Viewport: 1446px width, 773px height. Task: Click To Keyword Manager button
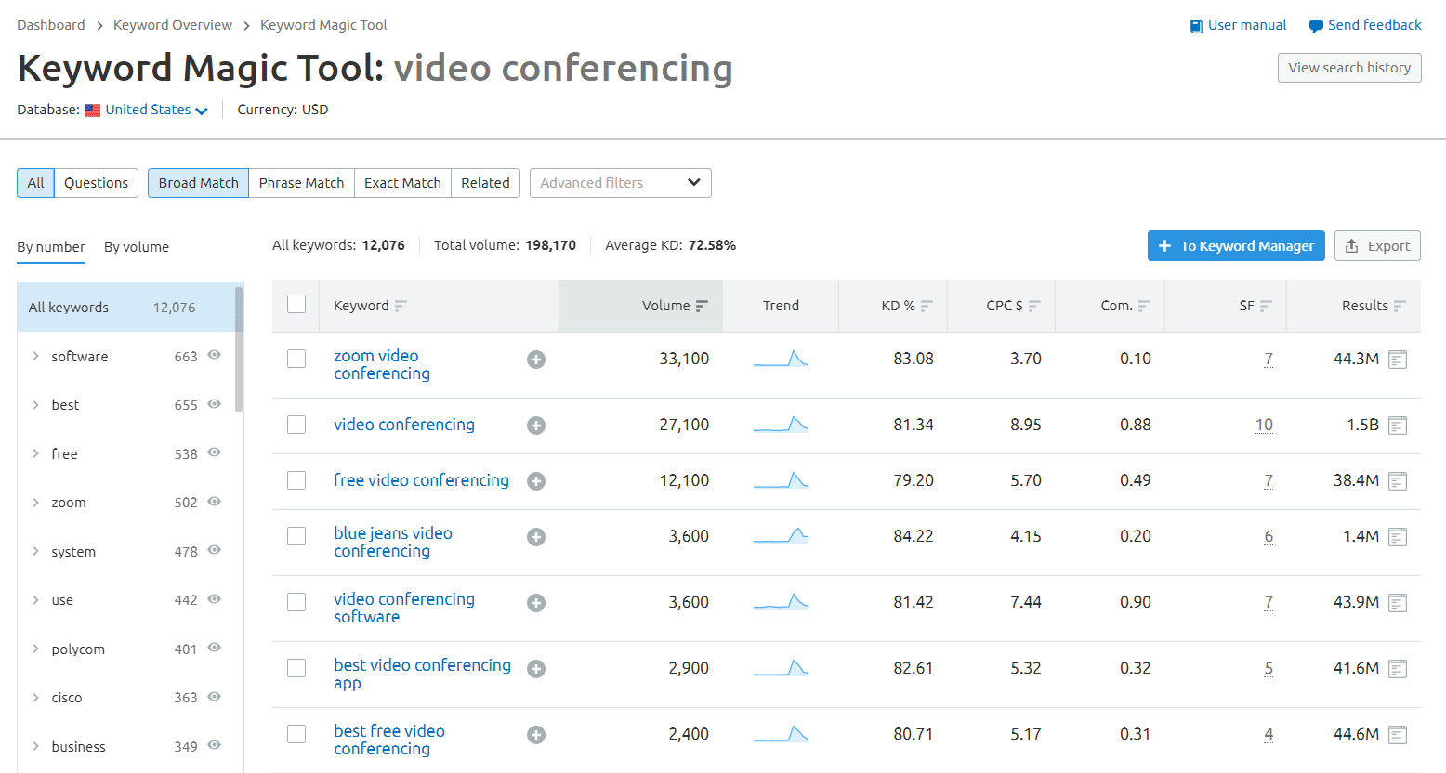click(x=1236, y=246)
